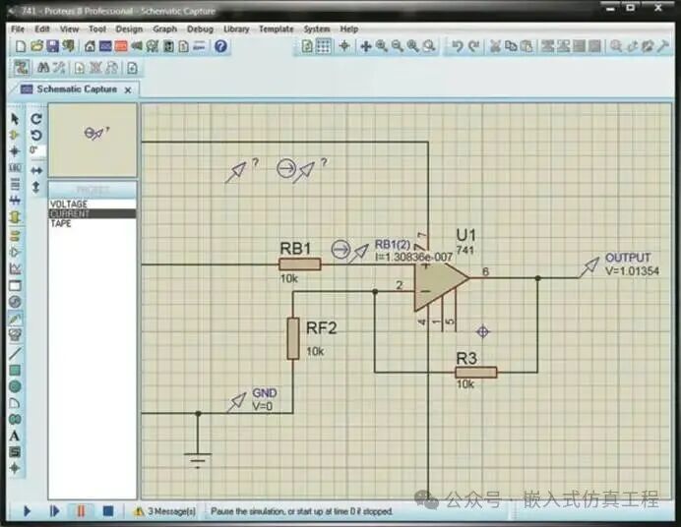Viewport: 681px width, 527px height.
Task: Copy selection to clipboard
Action: point(511,46)
